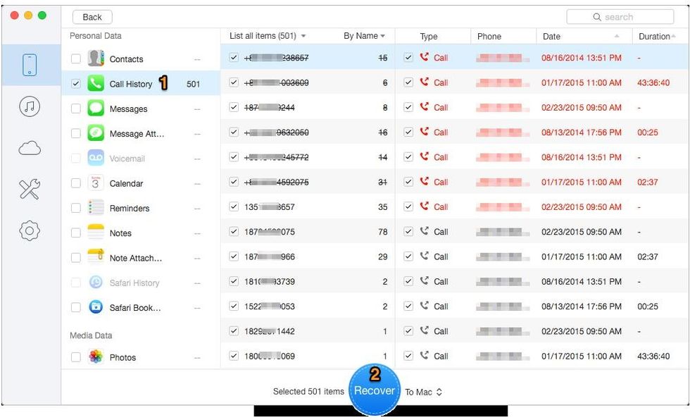690x420 pixels.
Task: Click the Messages app icon
Action: point(96,109)
